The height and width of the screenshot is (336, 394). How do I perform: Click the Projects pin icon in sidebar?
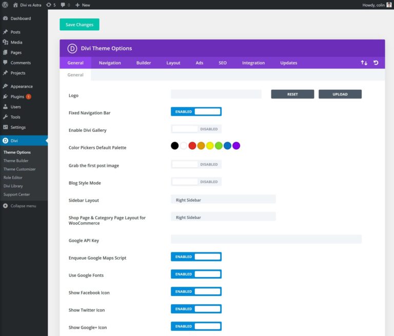click(x=5, y=73)
